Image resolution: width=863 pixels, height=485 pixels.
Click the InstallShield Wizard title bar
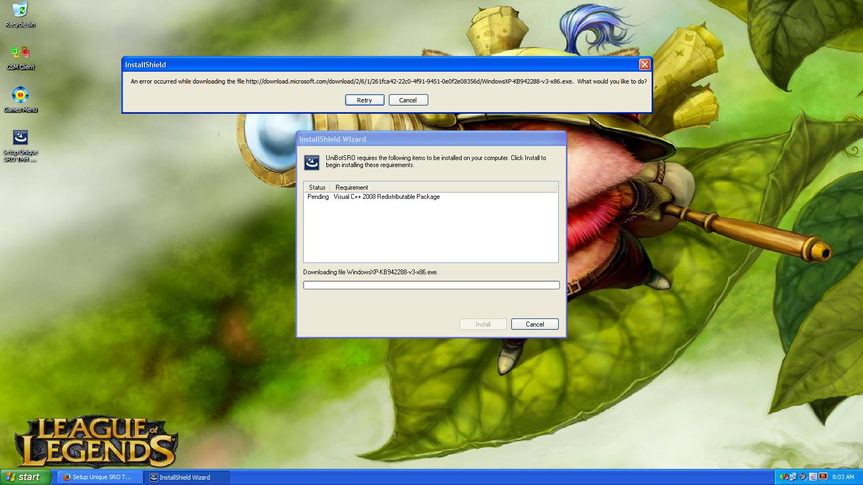click(x=431, y=139)
